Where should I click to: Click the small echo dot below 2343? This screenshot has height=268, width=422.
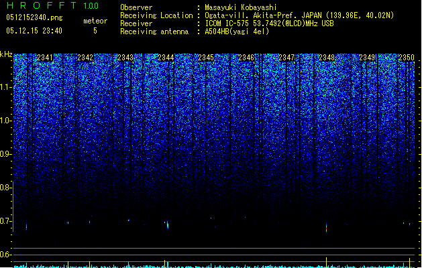[x=129, y=220]
